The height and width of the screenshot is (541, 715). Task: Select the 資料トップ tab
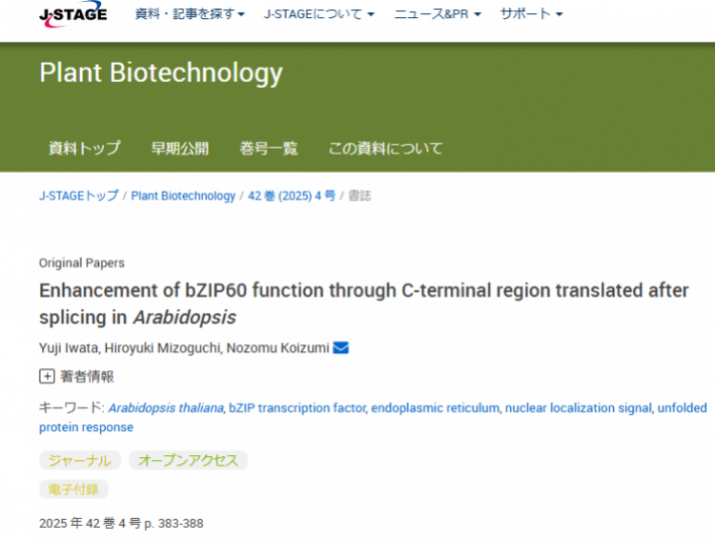85,148
